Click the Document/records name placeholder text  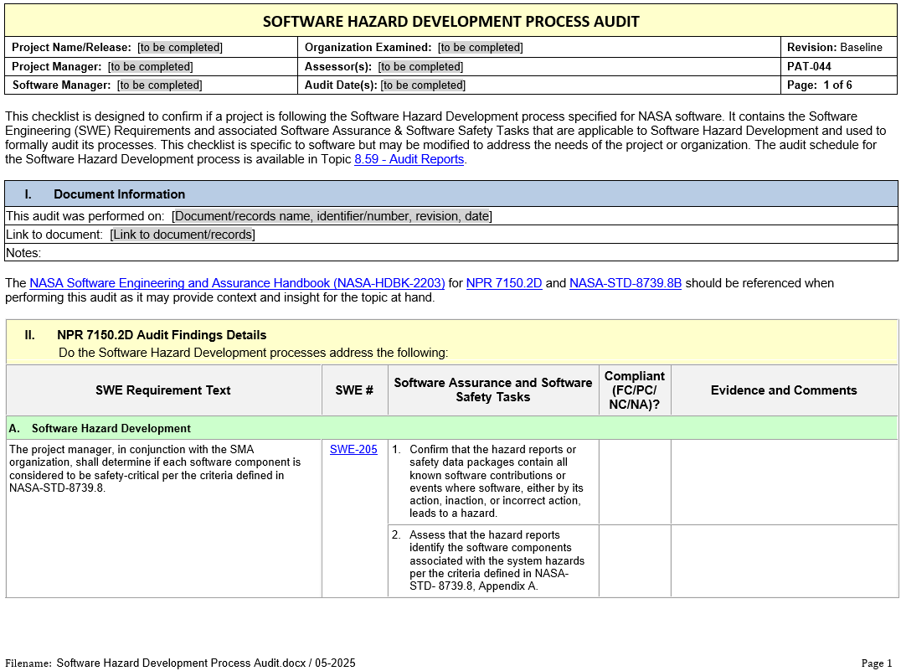click(332, 216)
